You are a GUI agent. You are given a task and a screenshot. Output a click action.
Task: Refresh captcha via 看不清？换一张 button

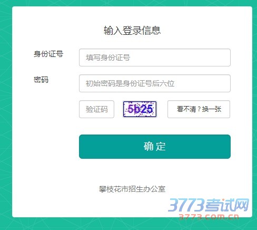(x=199, y=109)
